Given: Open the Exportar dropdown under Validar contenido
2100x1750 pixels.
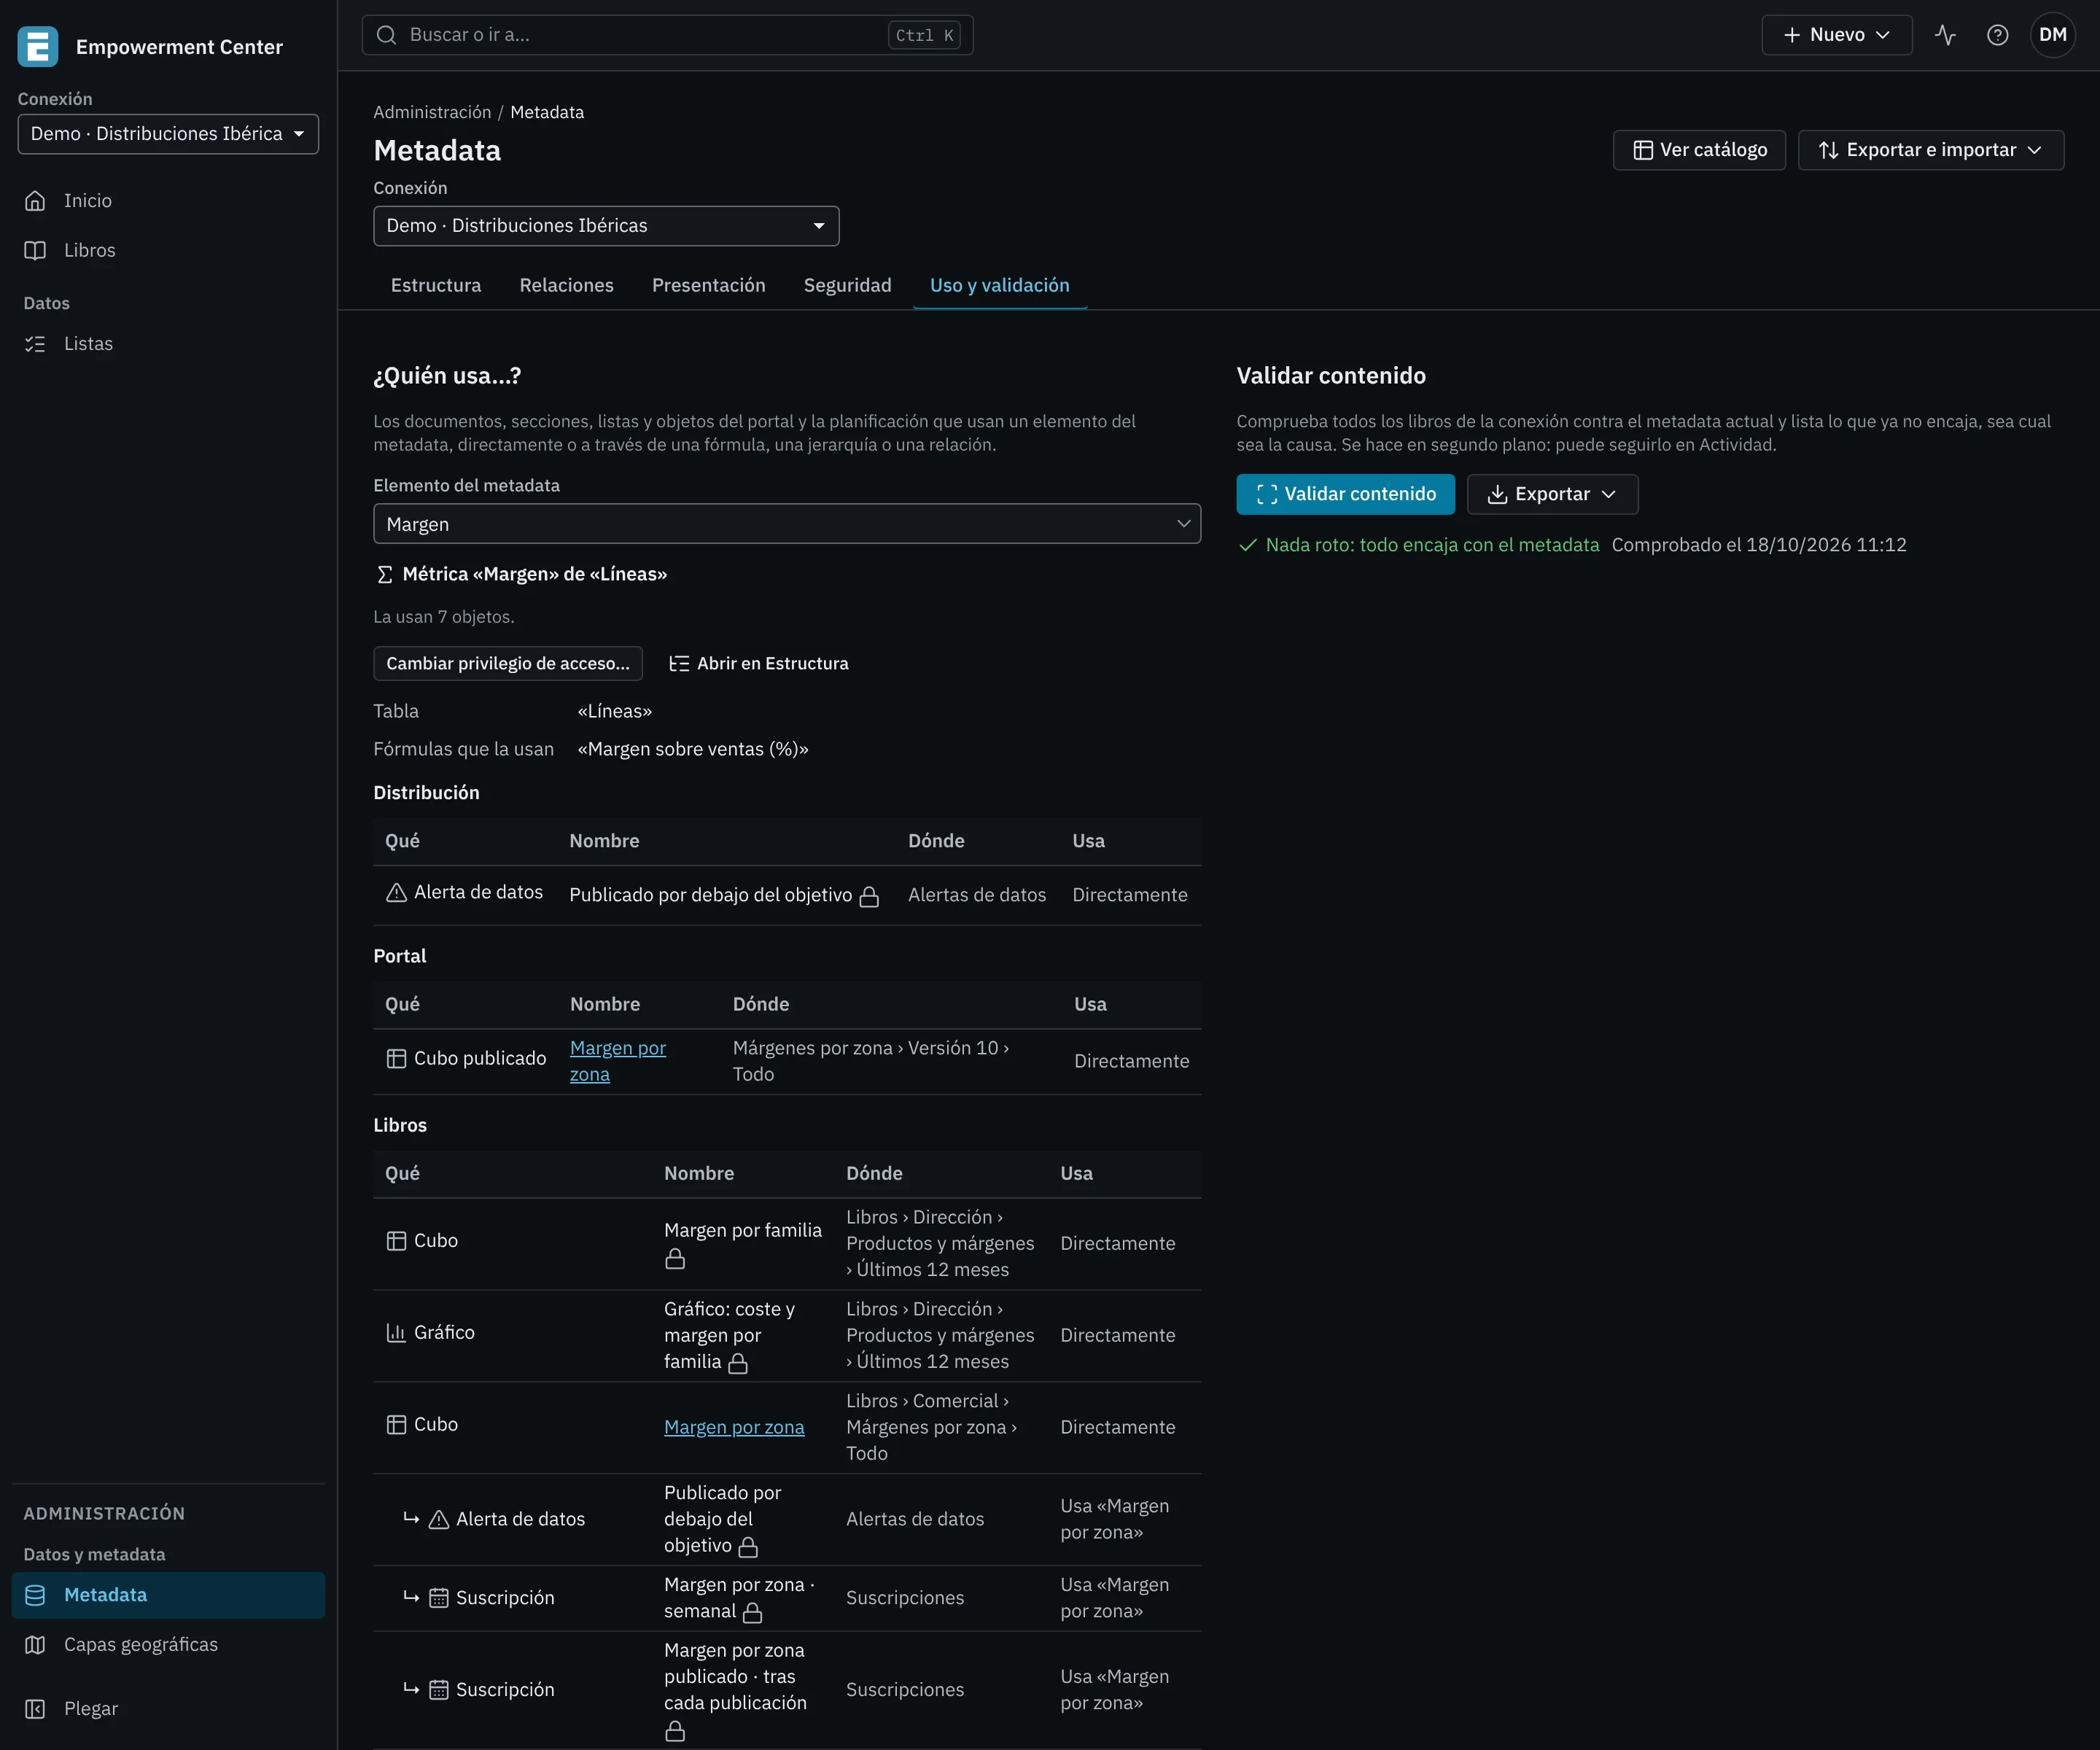Looking at the screenshot, I should click(1552, 494).
